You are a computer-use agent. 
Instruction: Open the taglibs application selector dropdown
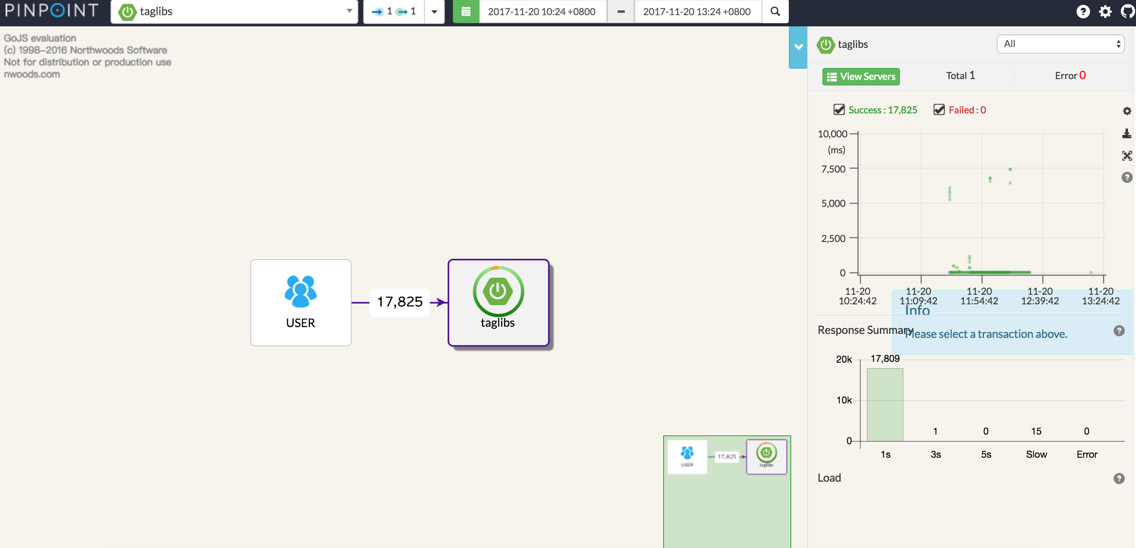pos(234,12)
